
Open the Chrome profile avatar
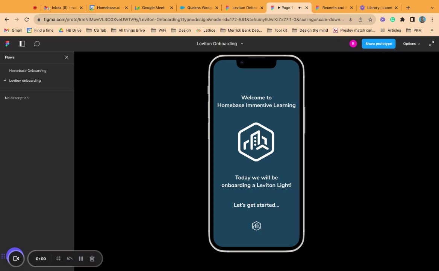point(422,19)
